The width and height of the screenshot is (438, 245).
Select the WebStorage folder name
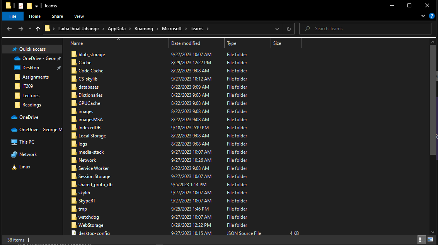point(91,225)
